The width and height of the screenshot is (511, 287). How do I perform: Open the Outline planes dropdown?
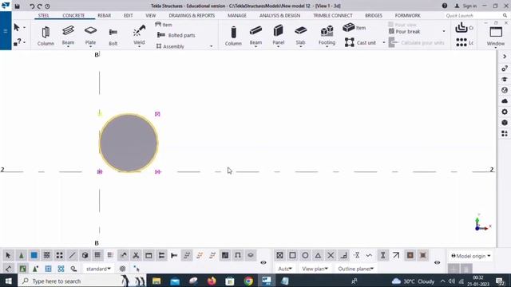pyautogui.click(x=355, y=269)
